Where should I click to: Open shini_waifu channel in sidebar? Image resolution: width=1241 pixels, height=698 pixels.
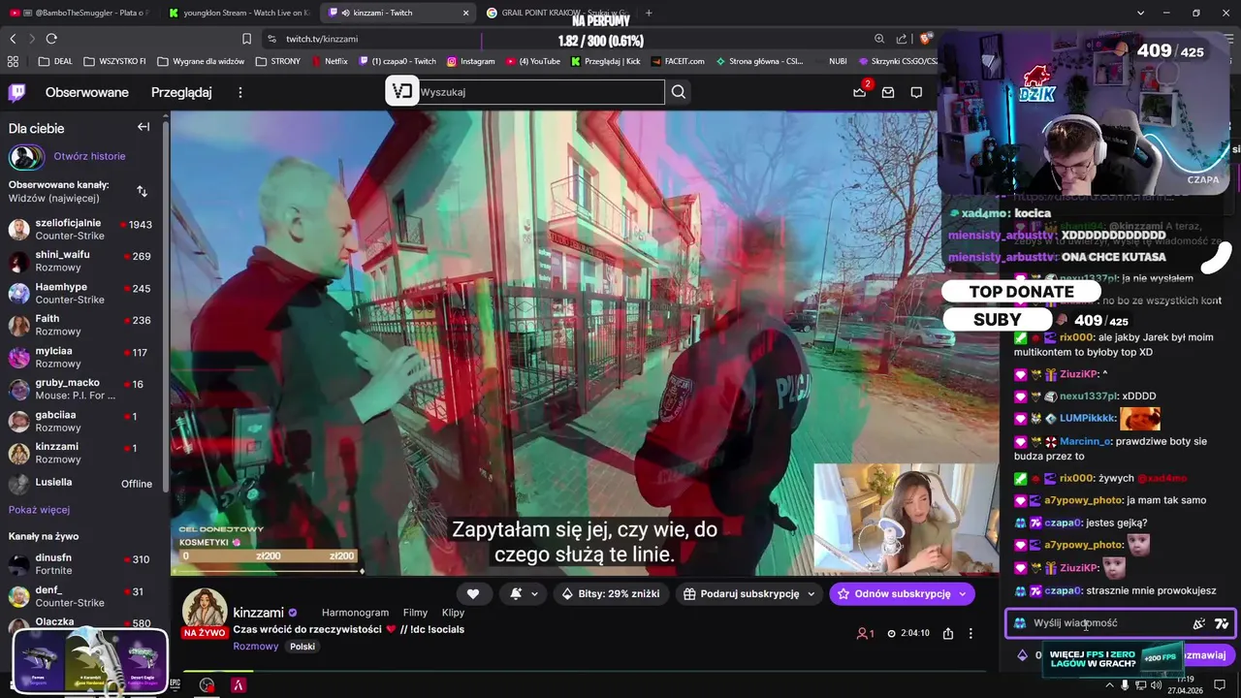tap(83, 262)
